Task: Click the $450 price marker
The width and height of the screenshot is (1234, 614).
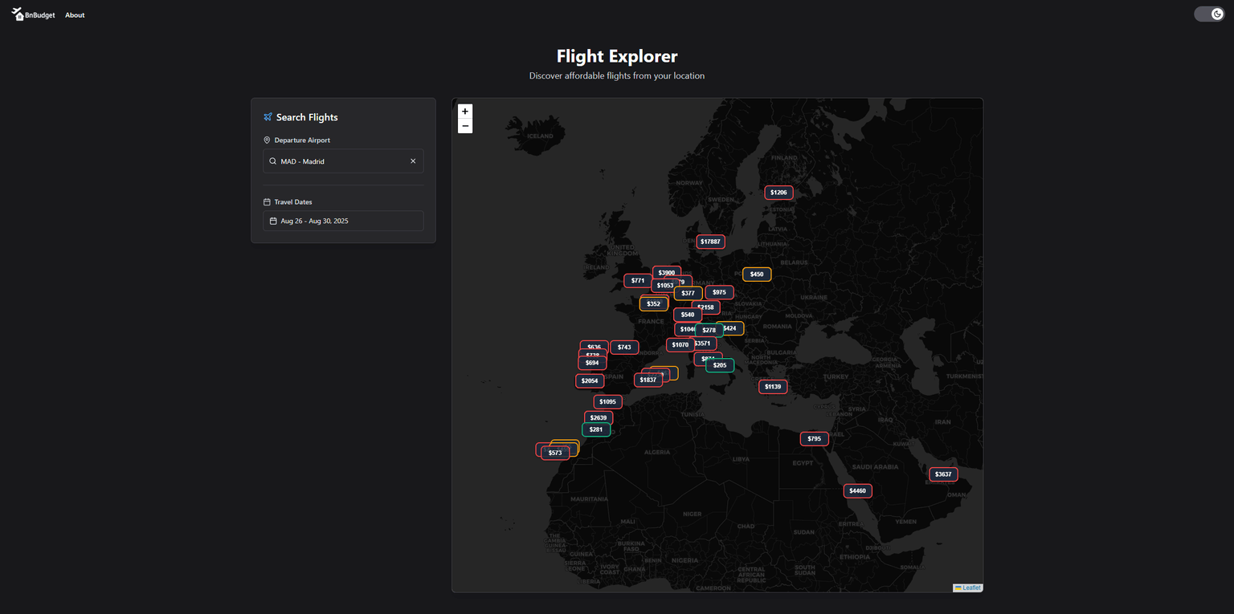Action: tap(757, 274)
